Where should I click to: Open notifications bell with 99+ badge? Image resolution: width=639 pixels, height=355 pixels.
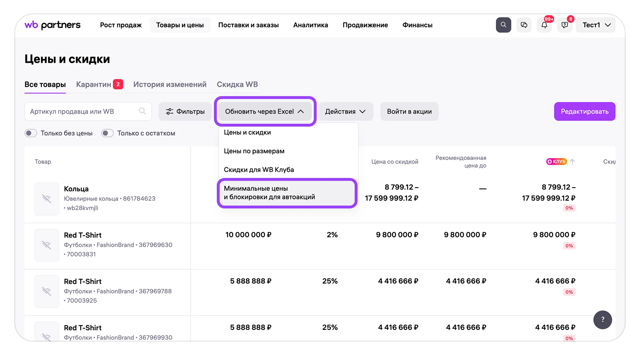544,25
